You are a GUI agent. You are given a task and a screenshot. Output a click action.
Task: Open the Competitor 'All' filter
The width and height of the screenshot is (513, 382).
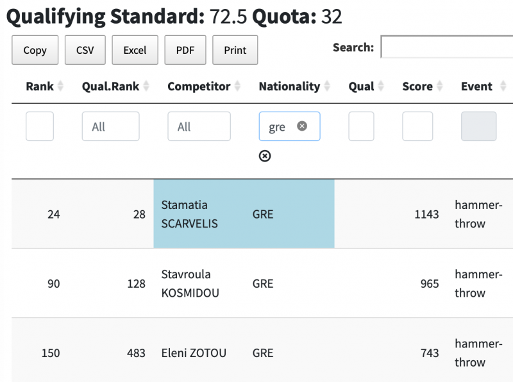(199, 126)
